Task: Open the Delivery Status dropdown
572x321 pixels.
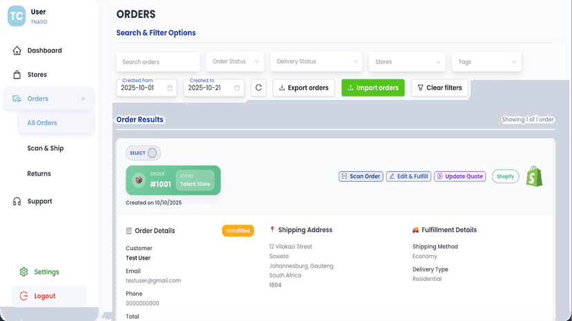Action: click(316, 61)
